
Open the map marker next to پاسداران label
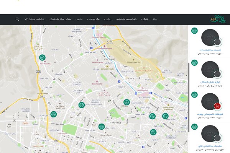(x=82, y=105)
